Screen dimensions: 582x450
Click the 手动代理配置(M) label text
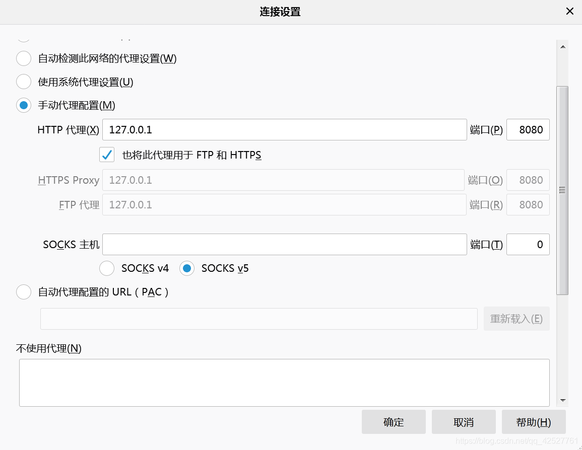point(77,105)
